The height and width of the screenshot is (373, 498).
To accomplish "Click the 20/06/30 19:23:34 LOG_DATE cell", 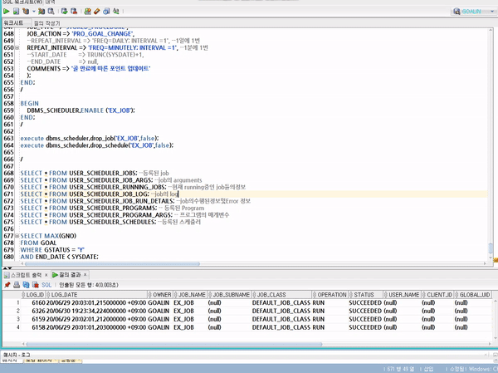I will click(x=96, y=311).
